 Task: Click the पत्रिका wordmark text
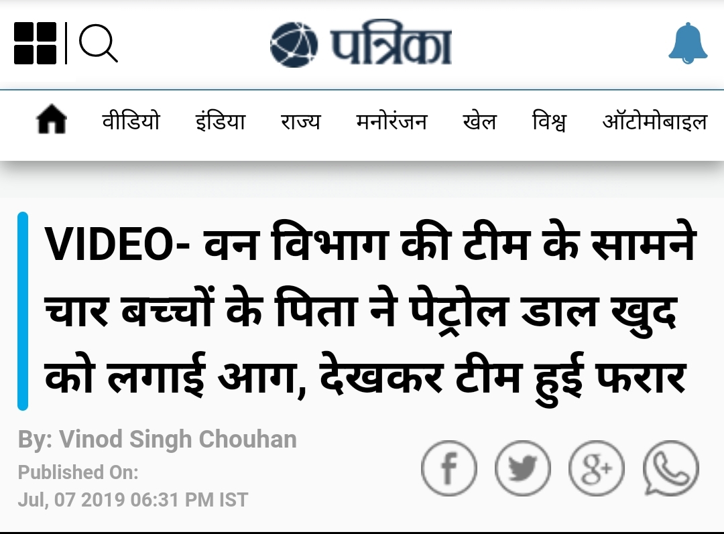coord(391,43)
